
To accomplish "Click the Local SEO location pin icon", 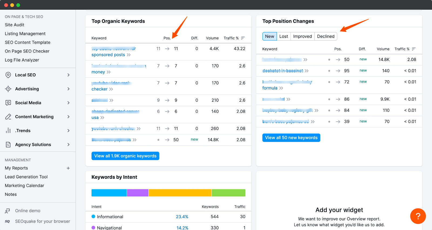I will click(8, 75).
